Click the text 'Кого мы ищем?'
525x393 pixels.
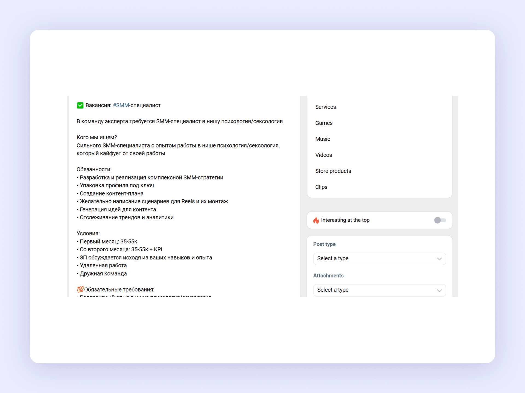tap(97, 137)
